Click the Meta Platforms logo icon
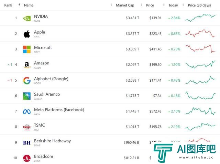This screenshot has width=220, height=164. (27, 112)
